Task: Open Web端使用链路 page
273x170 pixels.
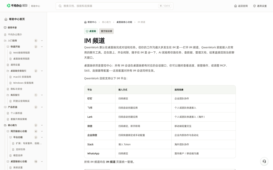Action: coord(21,53)
